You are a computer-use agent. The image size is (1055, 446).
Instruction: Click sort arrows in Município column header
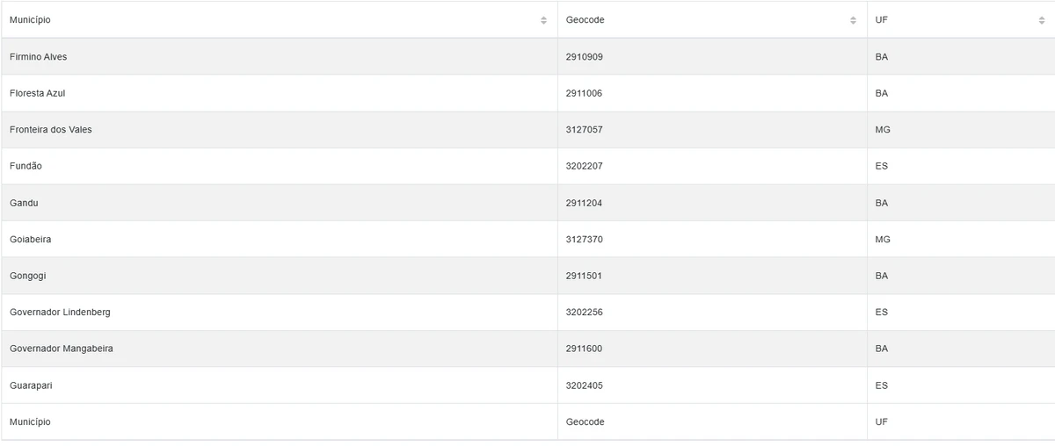(x=543, y=20)
